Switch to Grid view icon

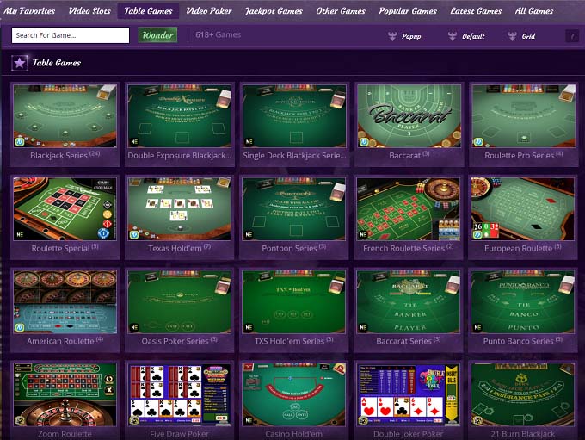click(x=512, y=36)
